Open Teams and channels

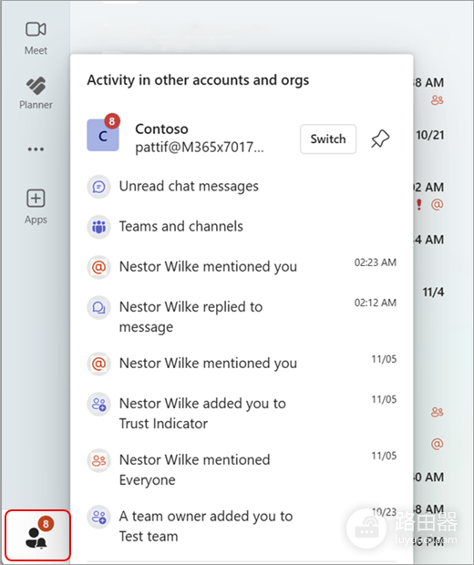242,227
